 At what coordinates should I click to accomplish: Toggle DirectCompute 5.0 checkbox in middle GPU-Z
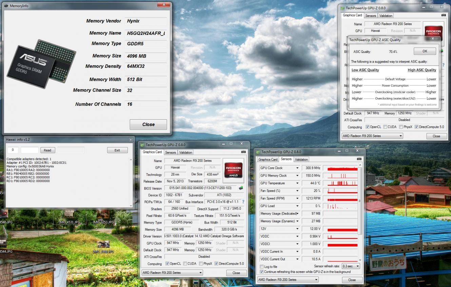pyautogui.click(x=216, y=264)
